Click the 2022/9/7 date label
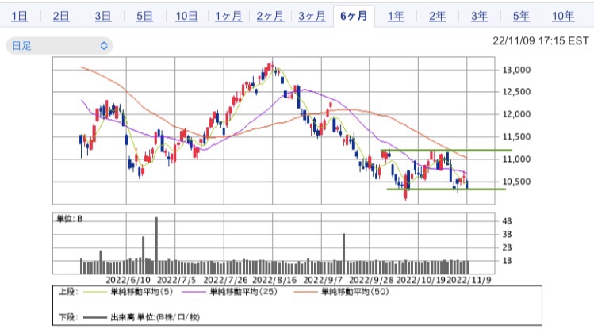Image resolution: width=594 pixels, height=329 pixels. coord(323,280)
